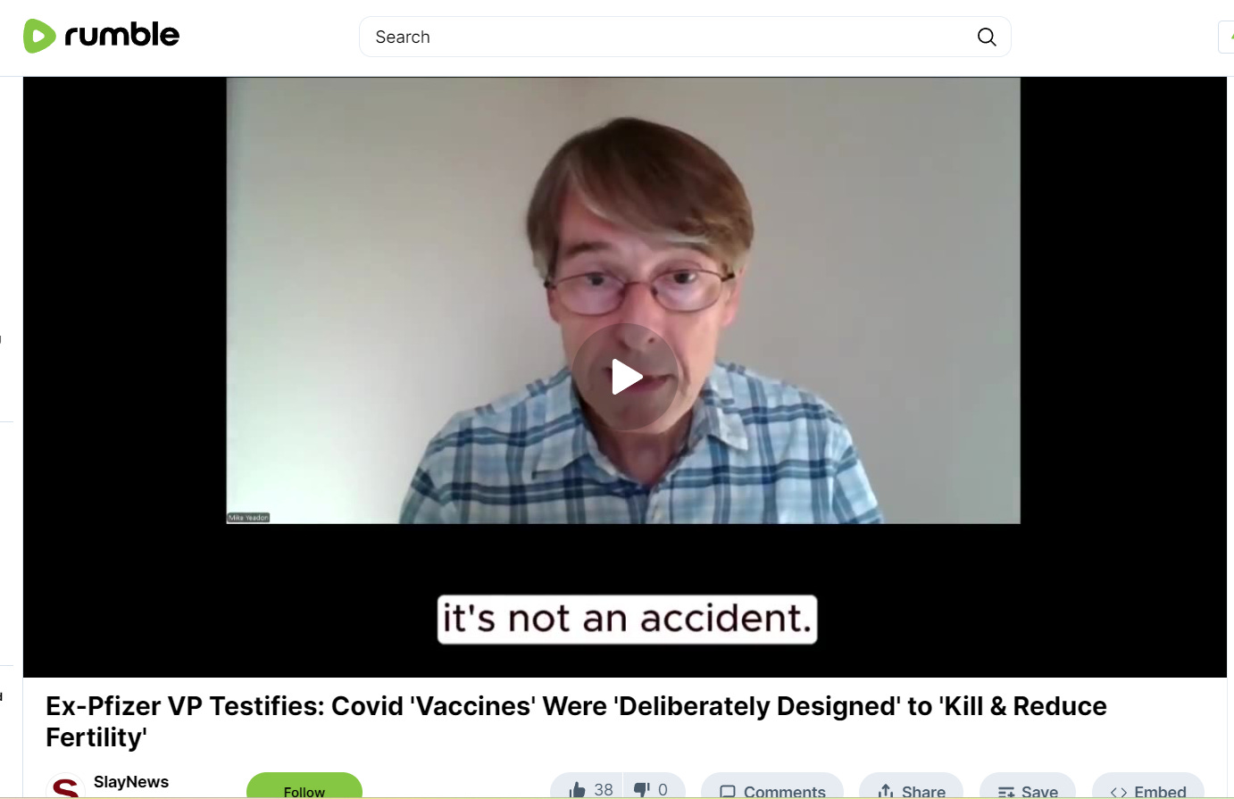Click the Ex-Pfizer VP Testifies video title
This screenshot has width=1234, height=799.
coord(576,721)
